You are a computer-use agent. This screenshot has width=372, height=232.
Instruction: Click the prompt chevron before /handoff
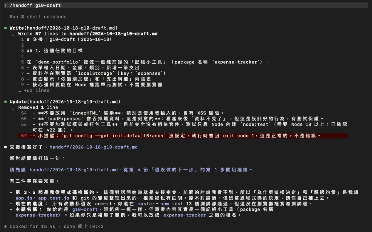[5, 5]
